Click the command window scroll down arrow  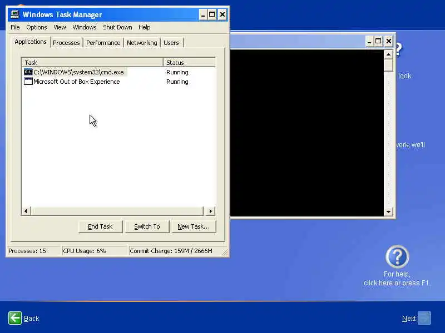(388, 211)
